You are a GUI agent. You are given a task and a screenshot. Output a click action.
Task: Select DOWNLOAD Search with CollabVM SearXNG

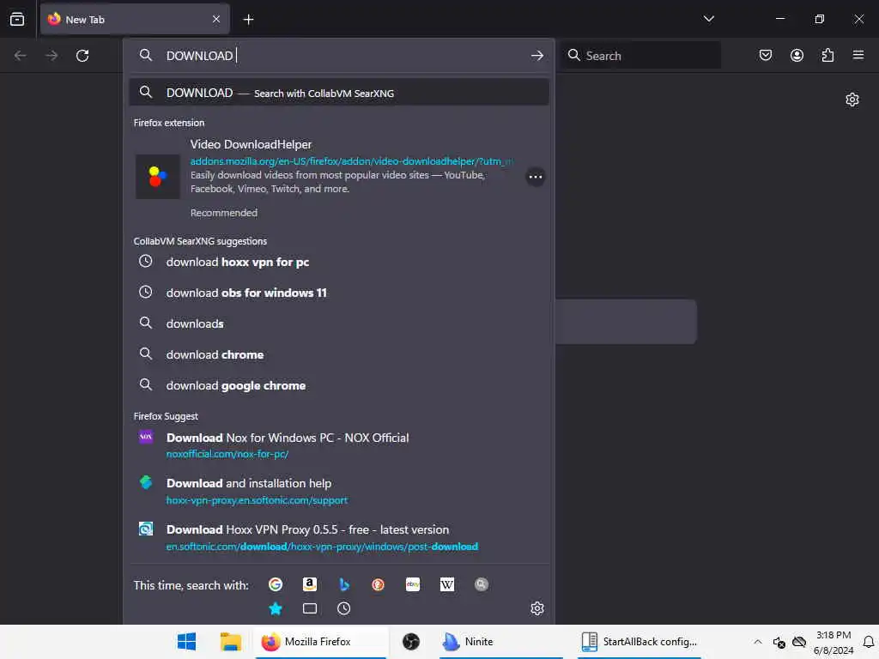338,93
